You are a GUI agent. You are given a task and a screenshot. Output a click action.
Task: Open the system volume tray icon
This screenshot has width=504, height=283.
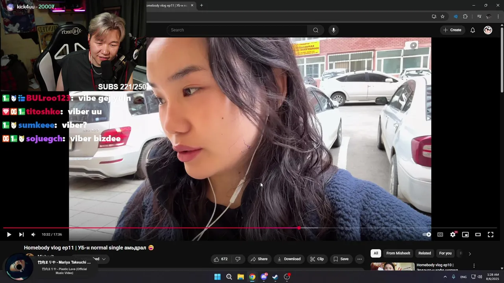[480, 277]
